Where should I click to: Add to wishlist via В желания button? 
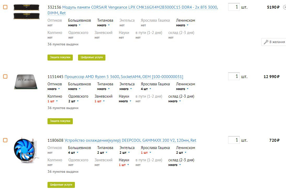click(274, 42)
